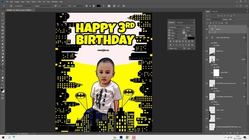
Task: Hide Effects on HAPPY 3RD BIRTHDAY layer
Action: (212, 43)
